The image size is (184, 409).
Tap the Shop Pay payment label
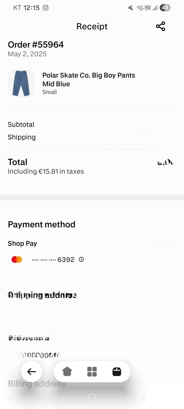click(22, 243)
